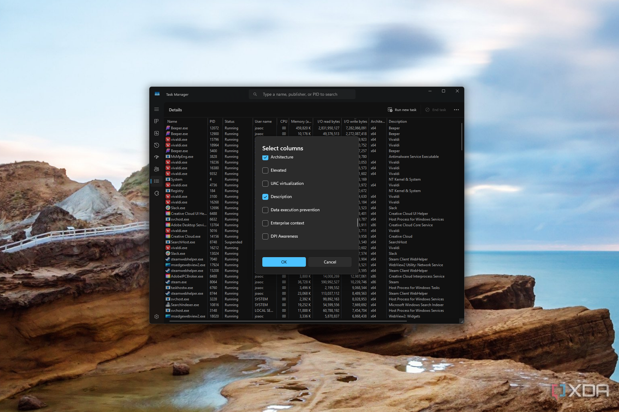Uncheck the Architecture column checkbox
The width and height of the screenshot is (619, 412).
click(265, 157)
